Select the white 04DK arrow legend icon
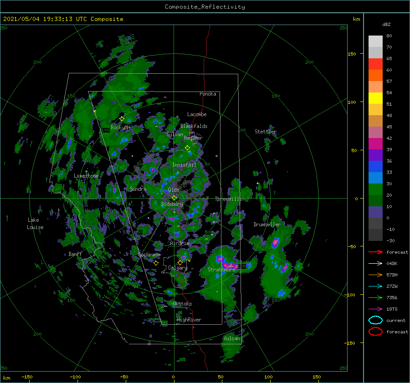 point(375,264)
